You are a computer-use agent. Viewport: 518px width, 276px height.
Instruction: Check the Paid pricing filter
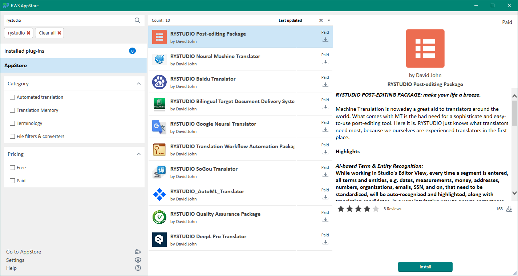pos(12,181)
